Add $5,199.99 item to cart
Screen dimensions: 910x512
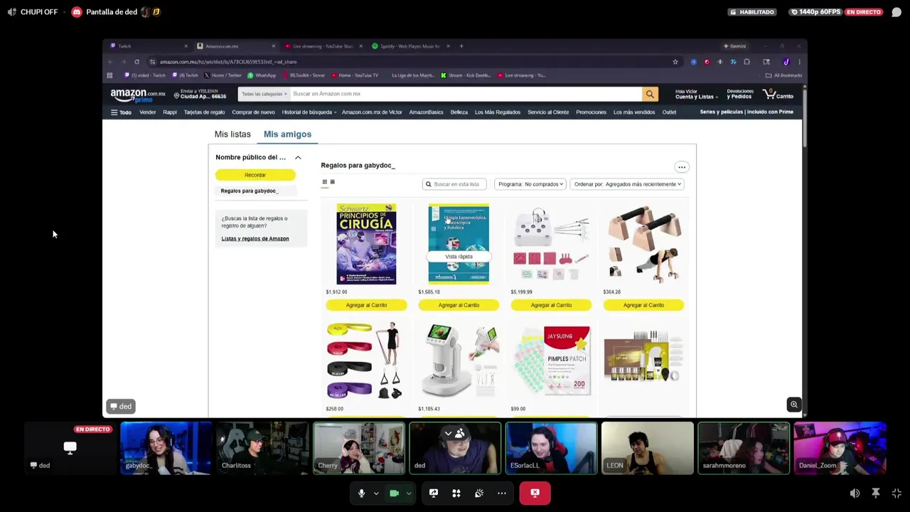pos(551,305)
